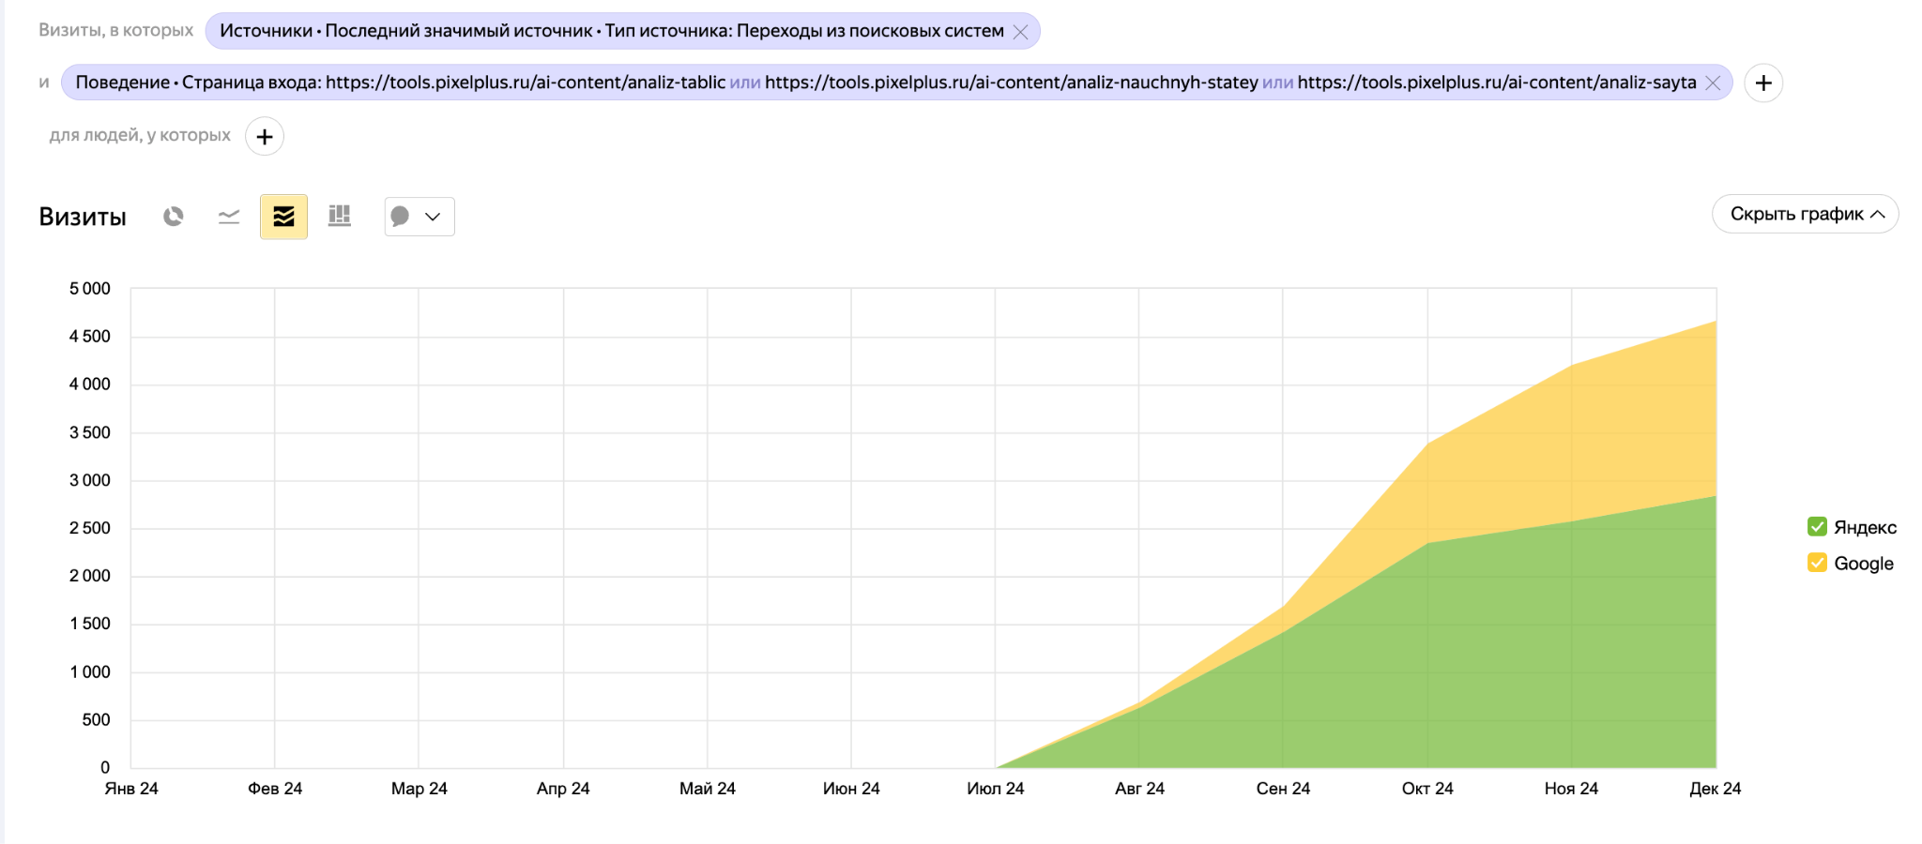Click the Дек 24 axis label
The height and width of the screenshot is (844, 1922).
coord(1715,789)
